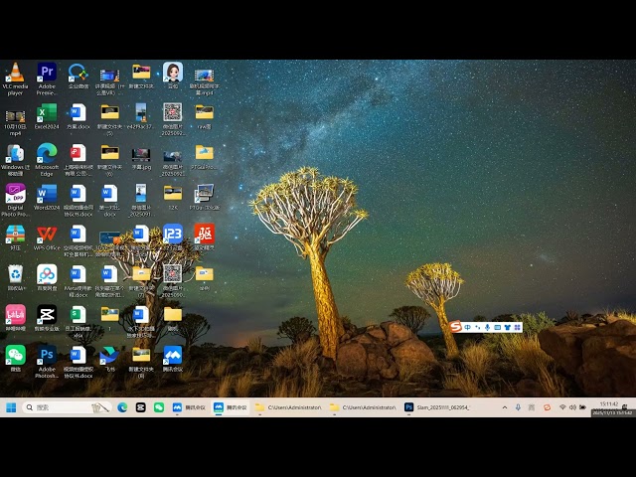Select the 新建文件夹 (5) folder
Screen dimensions: 636x477
pyautogui.click(x=109, y=119)
